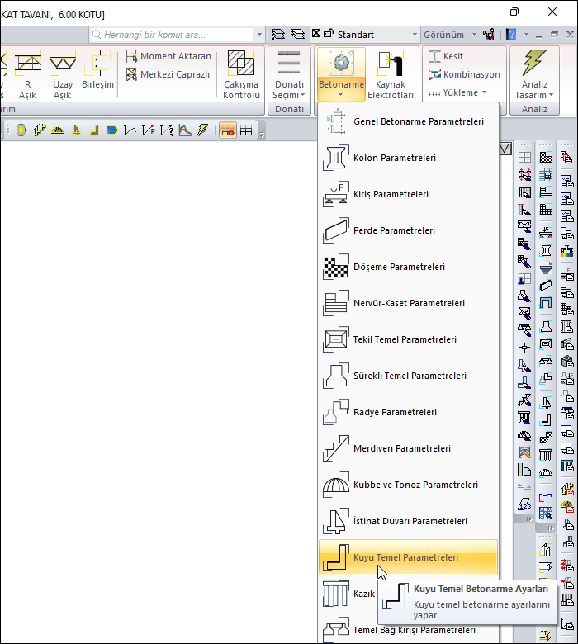Select the Uzay Aşık tool
The height and width of the screenshot is (644, 578).
pos(63,75)
